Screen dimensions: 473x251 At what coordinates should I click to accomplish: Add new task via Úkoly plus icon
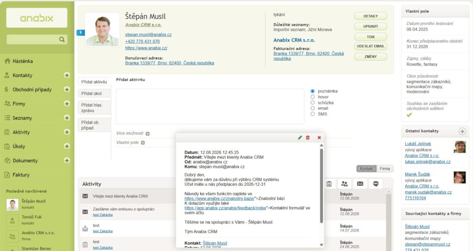point(67,146)
